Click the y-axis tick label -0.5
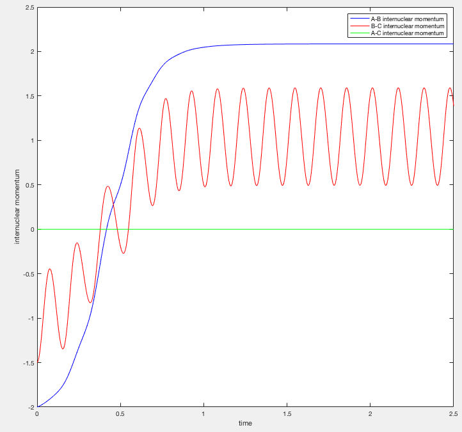The image size is (462, 432). (29, 274)
